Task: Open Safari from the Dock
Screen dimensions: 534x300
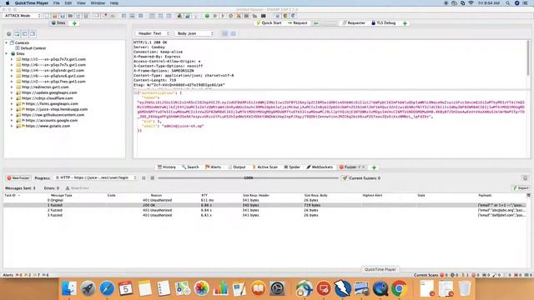Action: click(107, 288)
